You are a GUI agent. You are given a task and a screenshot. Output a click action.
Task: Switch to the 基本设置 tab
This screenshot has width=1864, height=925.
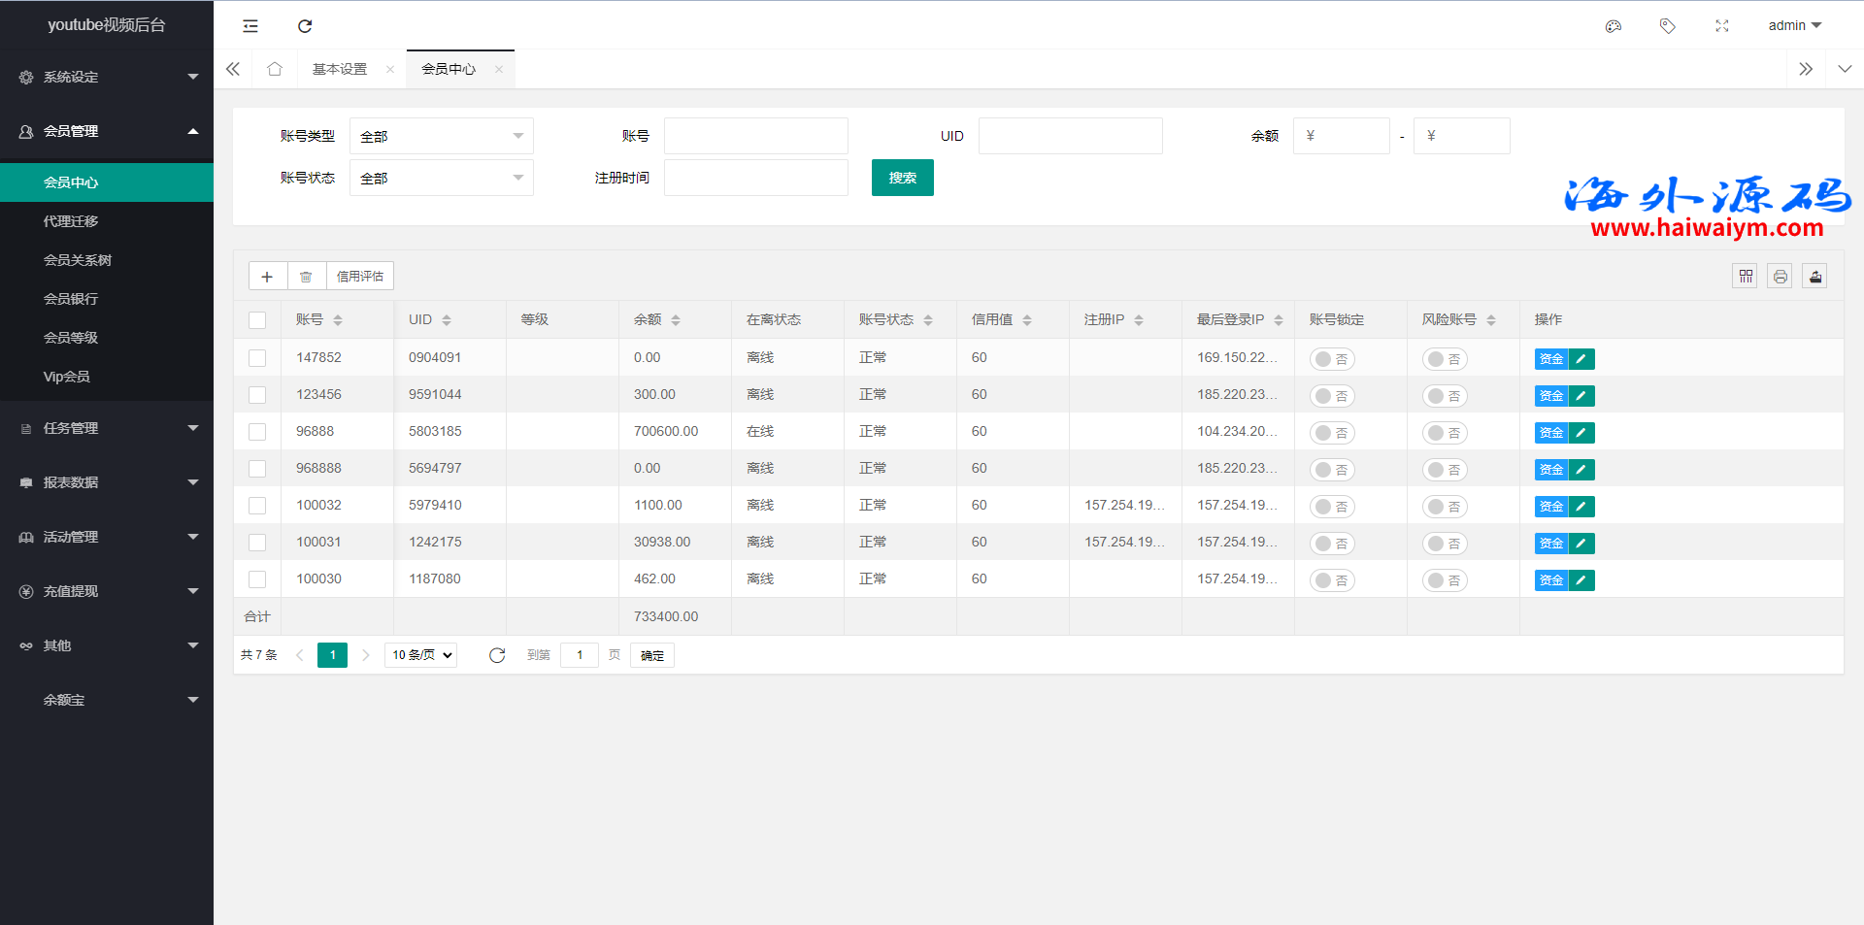[340, 69]
